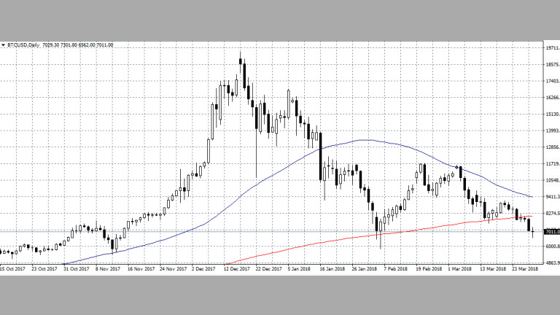The width and height of the screenshot is (560, 315).
Task: Click the 26 Jan 2018 date label
Action: [362, 268]
